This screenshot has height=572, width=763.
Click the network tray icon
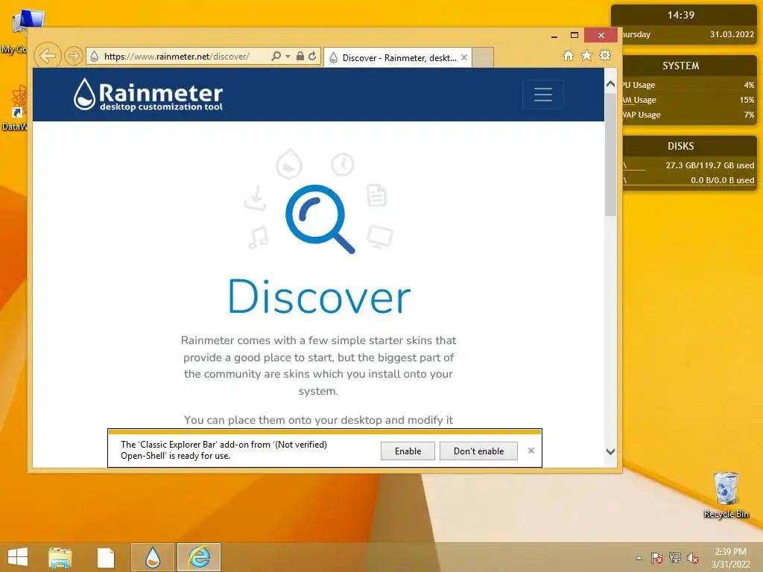[x=675, y=558]
